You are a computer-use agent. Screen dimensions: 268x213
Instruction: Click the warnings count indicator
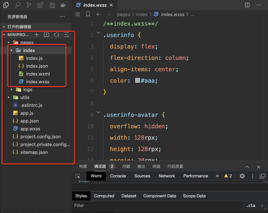tap(228, 176)
